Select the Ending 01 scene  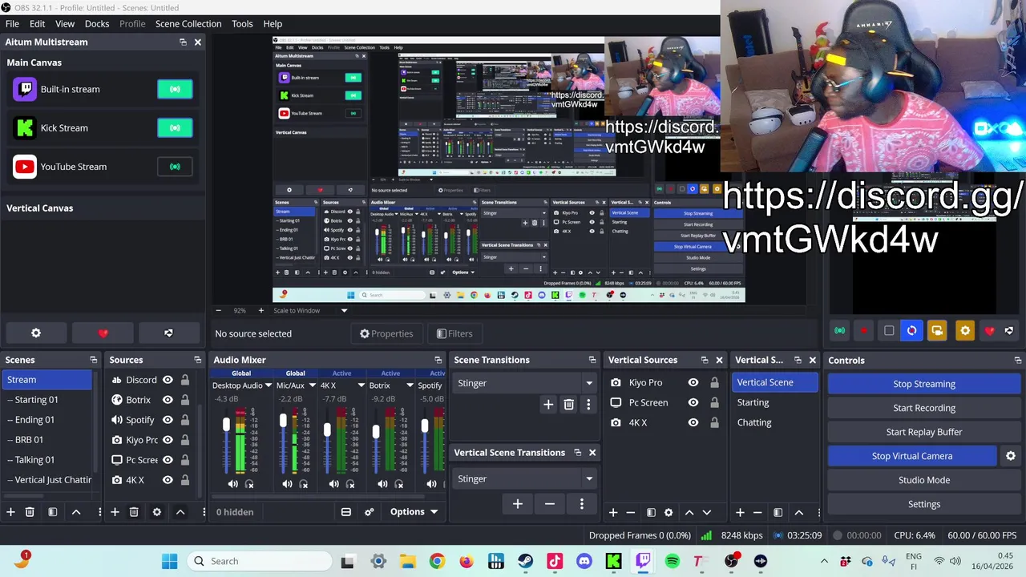tap(48, 420)
